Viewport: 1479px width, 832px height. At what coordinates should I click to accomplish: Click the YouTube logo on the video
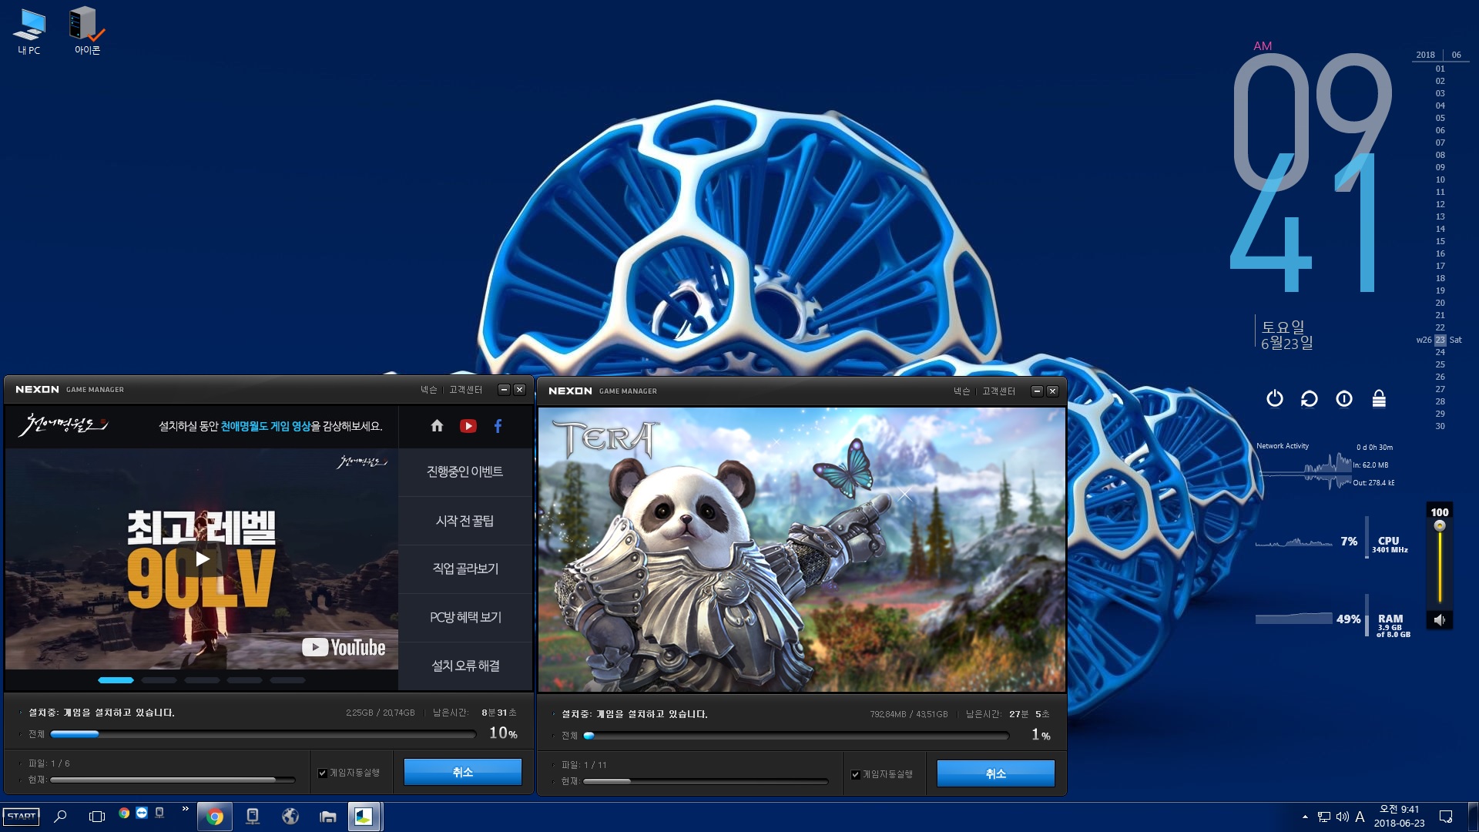(x=344, y=647)
